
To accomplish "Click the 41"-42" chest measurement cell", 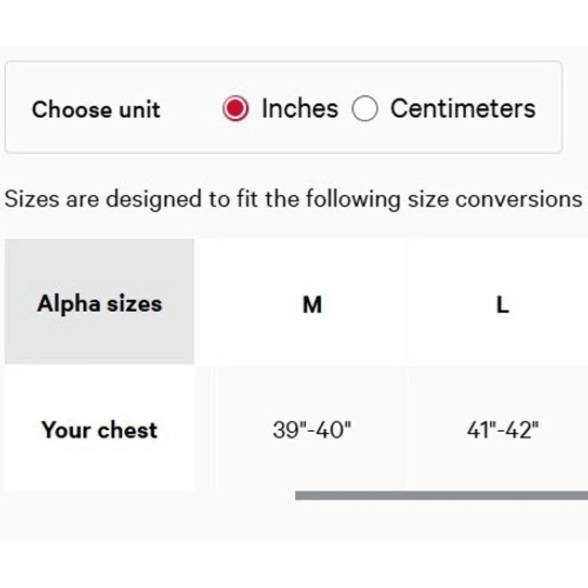I will point(502,430).
